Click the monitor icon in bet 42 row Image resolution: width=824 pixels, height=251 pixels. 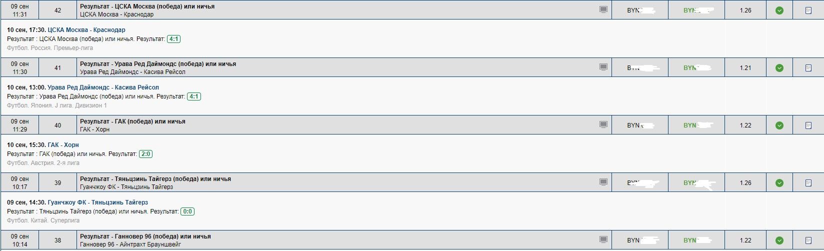click(x=603, y=9)
